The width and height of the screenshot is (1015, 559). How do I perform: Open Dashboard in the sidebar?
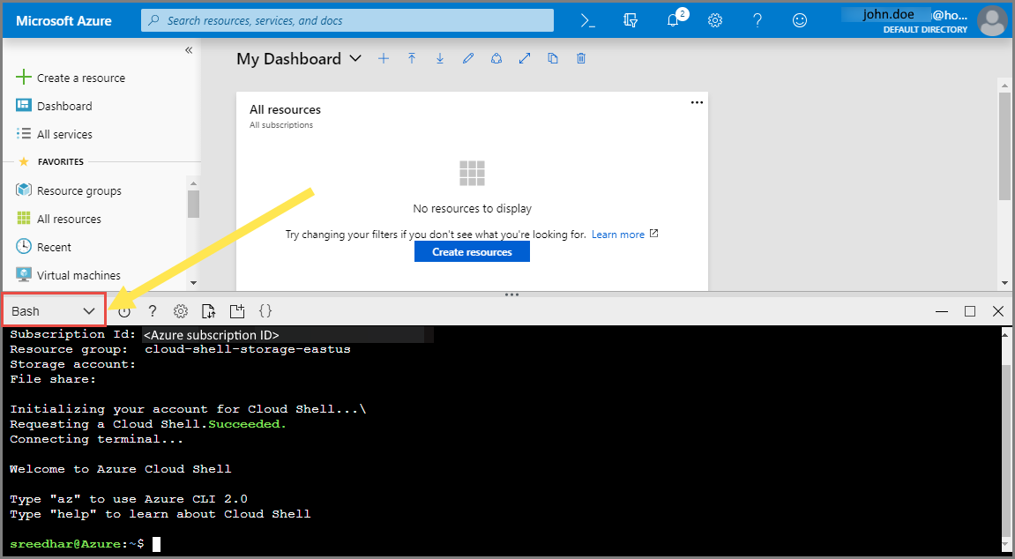(55, 106)
